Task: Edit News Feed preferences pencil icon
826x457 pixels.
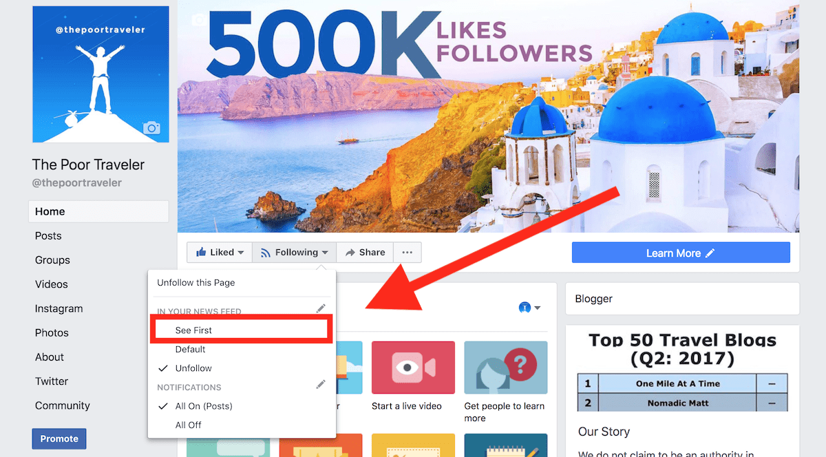Action: click(x=320, y=308)
